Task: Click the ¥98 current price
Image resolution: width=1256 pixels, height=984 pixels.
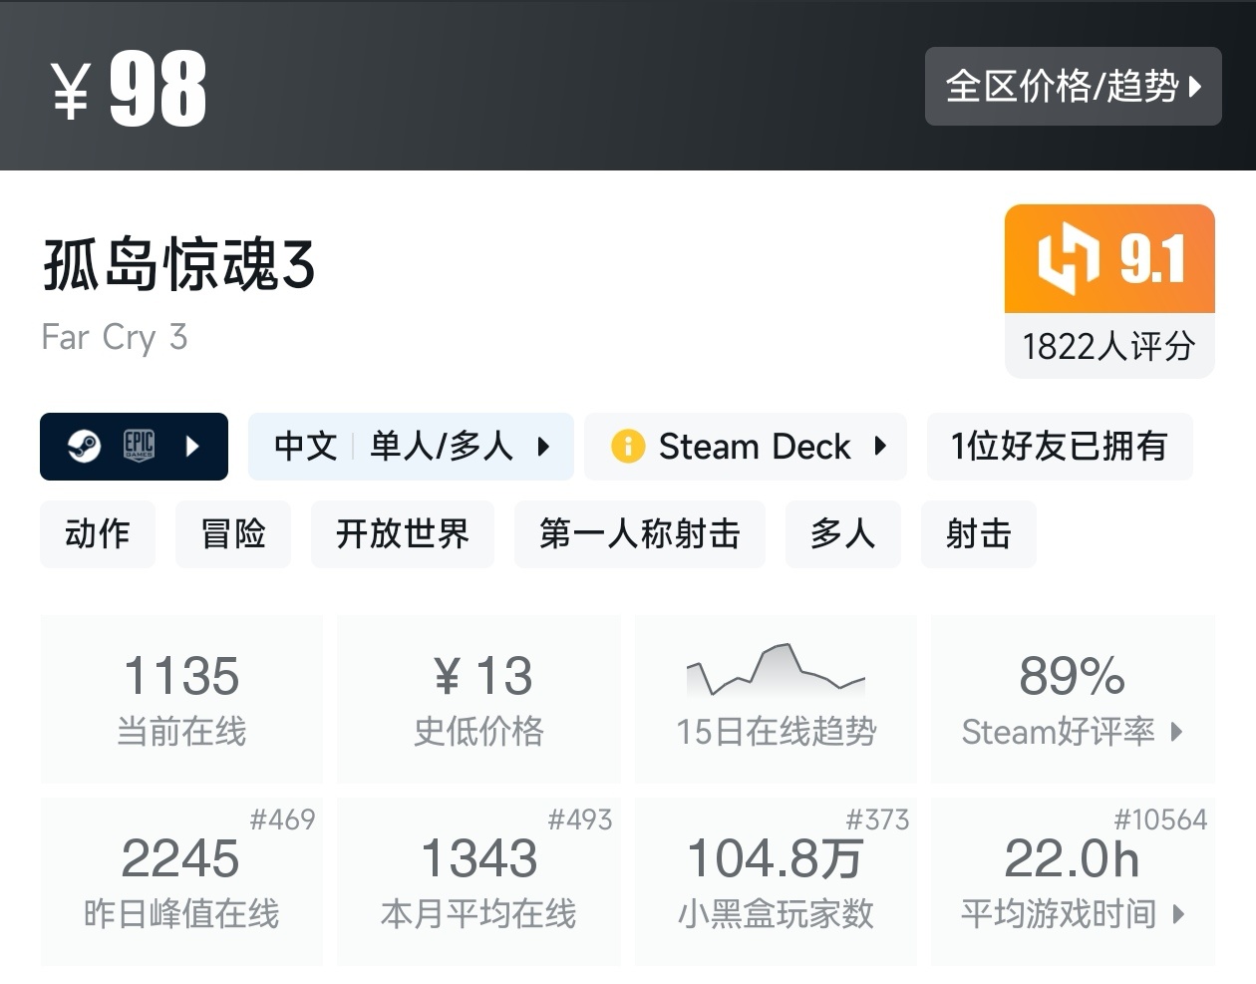Action: (130, 89)
